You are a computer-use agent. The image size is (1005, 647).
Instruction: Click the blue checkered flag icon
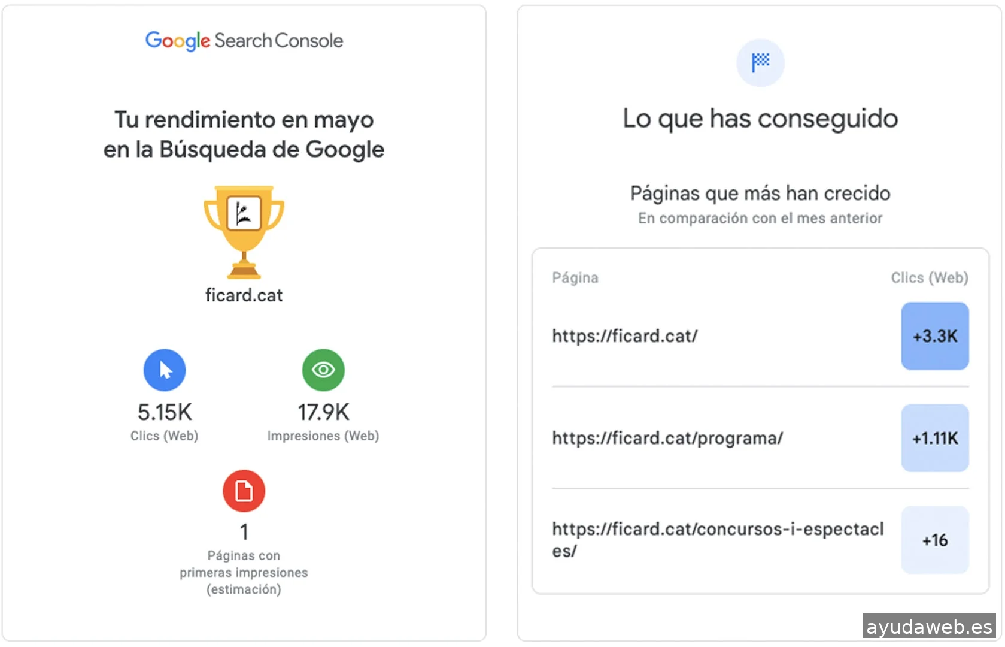[760, 62]
